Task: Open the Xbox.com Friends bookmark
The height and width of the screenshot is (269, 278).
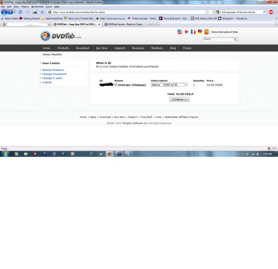Action: tap(79, 18)
